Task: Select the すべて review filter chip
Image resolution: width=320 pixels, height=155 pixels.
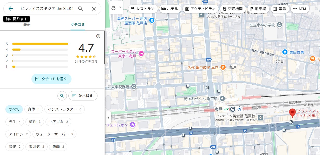Action: (14, 109)
